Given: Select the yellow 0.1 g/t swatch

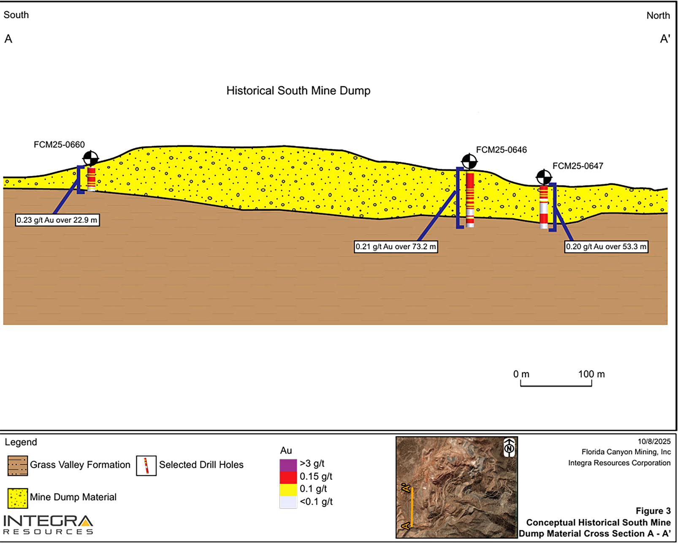Looking at the screenshot, I should [288, 489].
